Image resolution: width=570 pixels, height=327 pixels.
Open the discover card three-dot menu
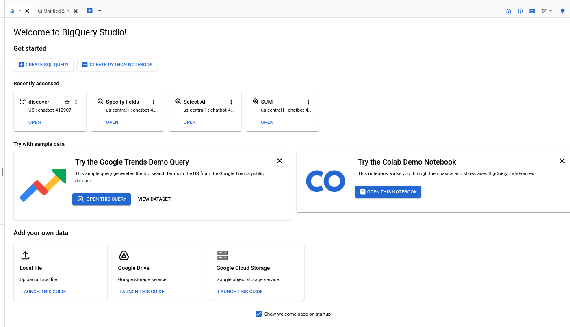76,102
